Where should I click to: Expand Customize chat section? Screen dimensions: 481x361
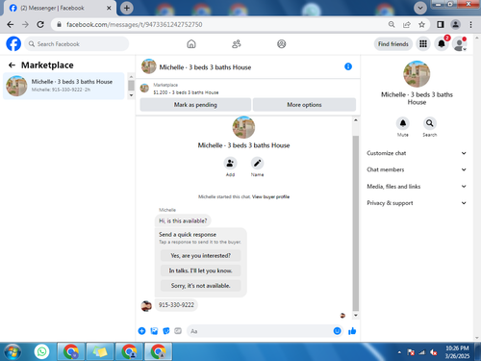(417, 153)
